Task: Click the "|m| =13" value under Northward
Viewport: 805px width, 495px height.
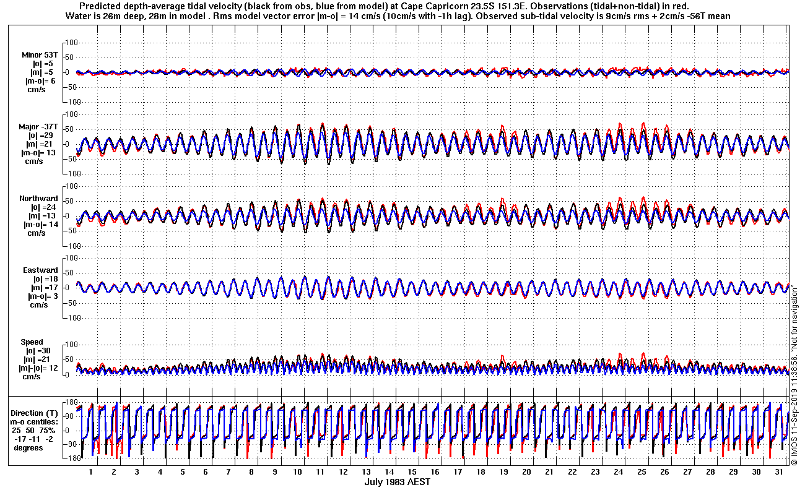Action: tap(43, 216)
